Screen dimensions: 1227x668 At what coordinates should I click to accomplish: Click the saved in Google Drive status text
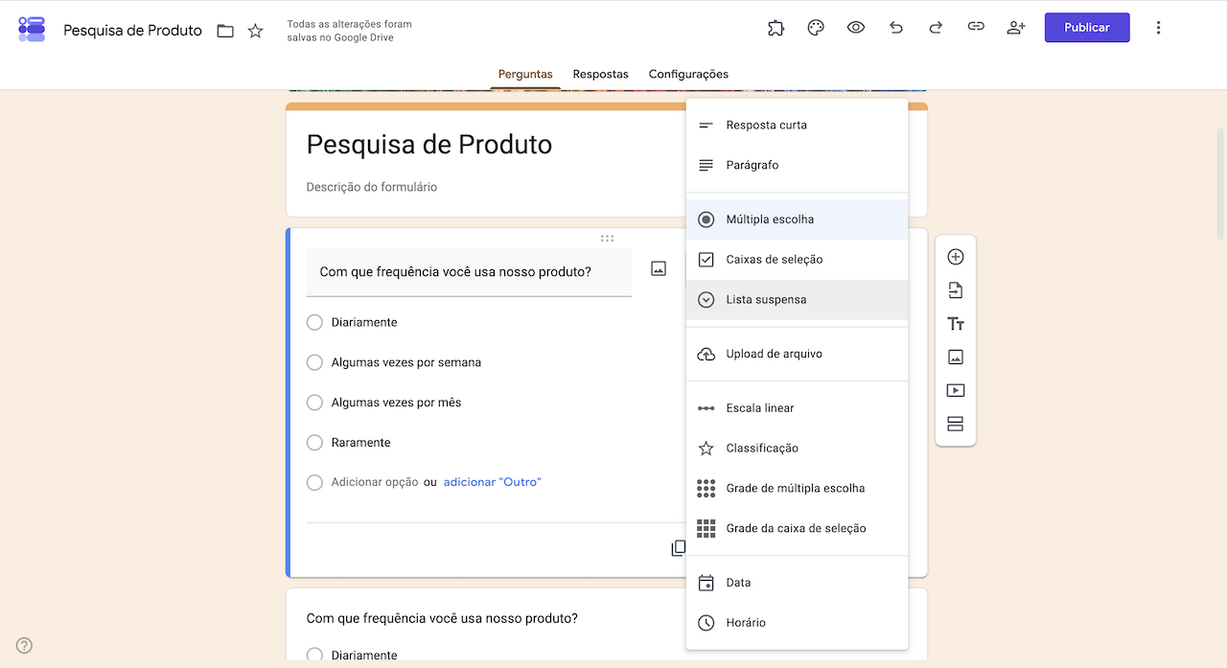coord(349,31)
